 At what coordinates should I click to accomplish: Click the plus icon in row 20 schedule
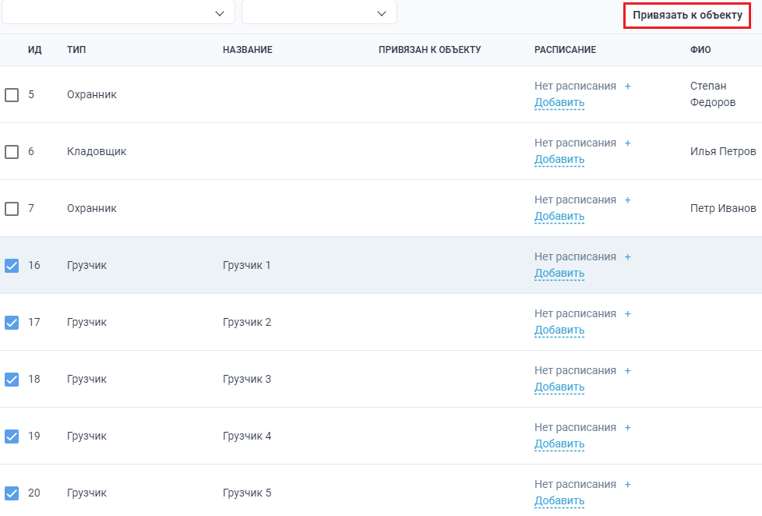click(x=627, y=484)
